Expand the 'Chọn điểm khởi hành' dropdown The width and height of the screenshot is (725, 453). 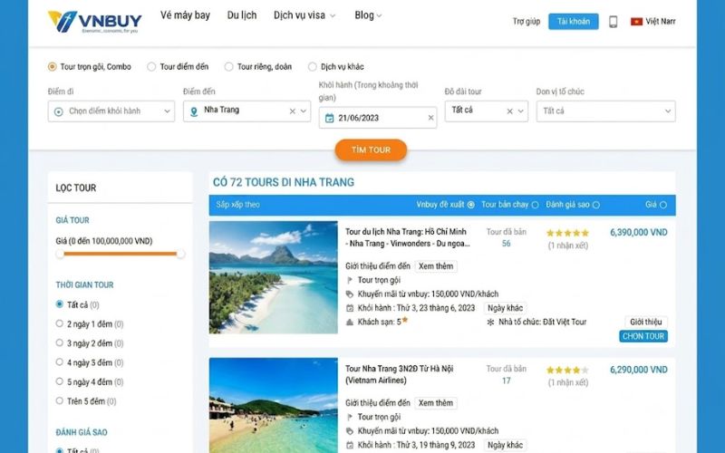pos(111,111)
